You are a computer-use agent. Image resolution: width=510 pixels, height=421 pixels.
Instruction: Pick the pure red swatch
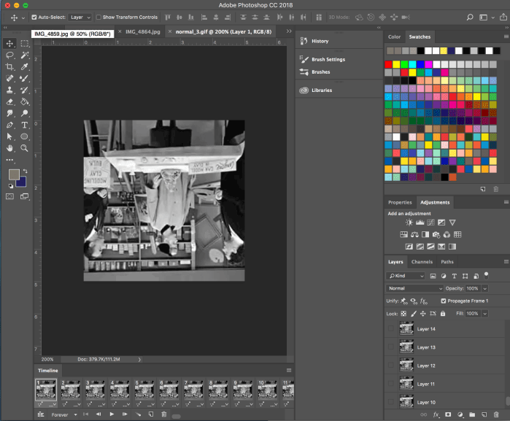point(388,64)
